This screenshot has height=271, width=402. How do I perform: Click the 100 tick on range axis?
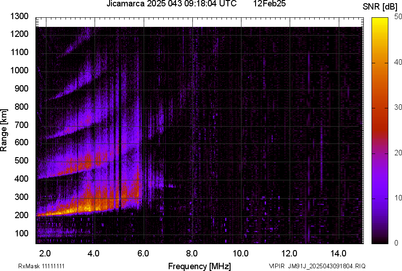(x=21, y=233)
